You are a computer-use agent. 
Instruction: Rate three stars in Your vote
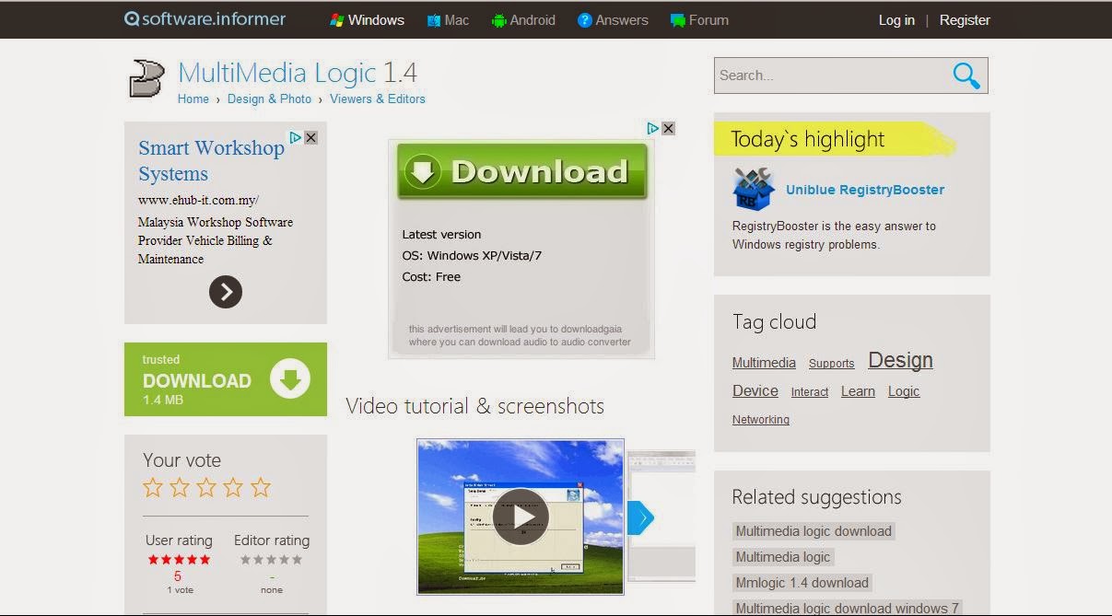206,487
